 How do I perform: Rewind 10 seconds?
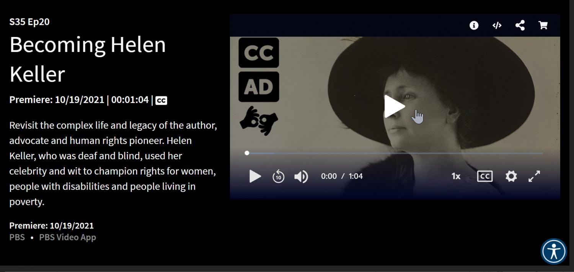point(278,176)
